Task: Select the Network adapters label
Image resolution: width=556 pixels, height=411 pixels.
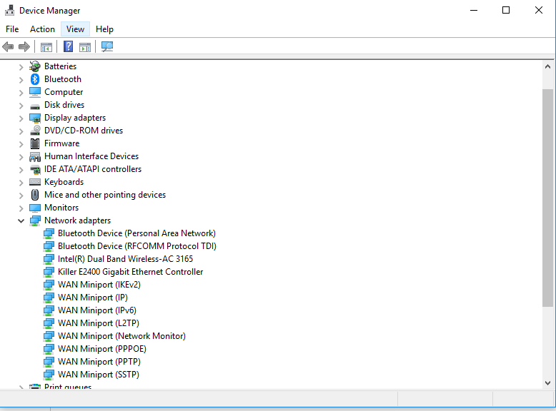Action: [x=77, y=220]
